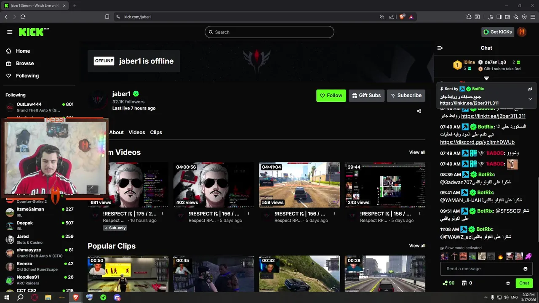Send message with green Chat button
The width and height of the screenshot is (539, 303).
524,283
